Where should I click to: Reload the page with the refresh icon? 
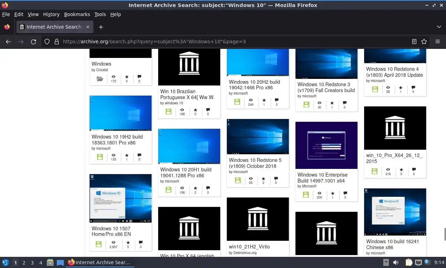click(33, 42)
